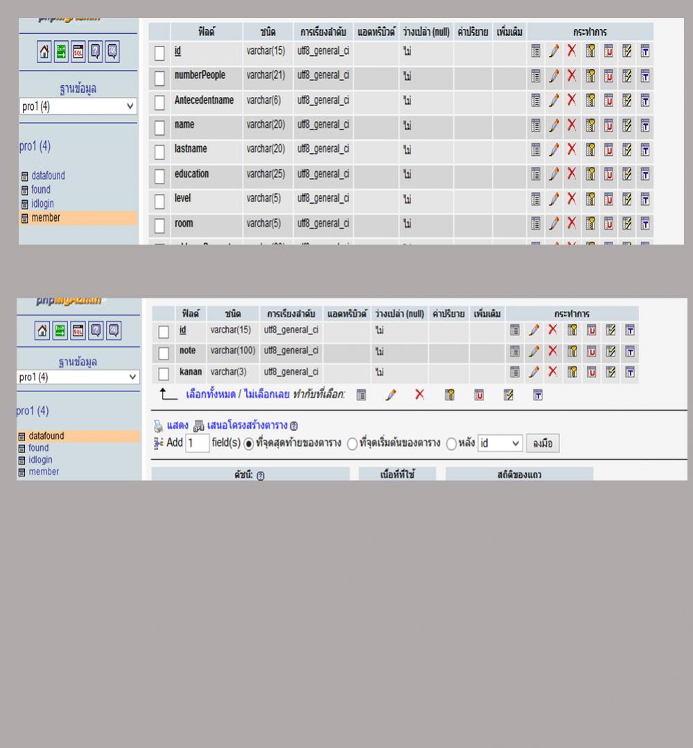
Task: Add fulltext index on the level field
Action: [x=644, y=199]
